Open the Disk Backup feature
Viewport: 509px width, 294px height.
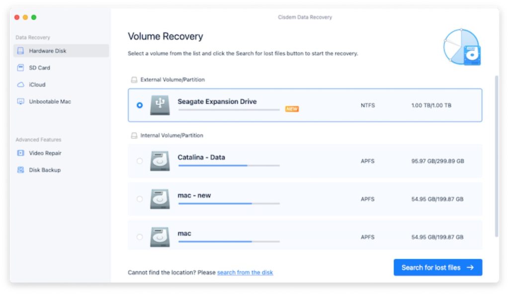(x=45, y=170)
